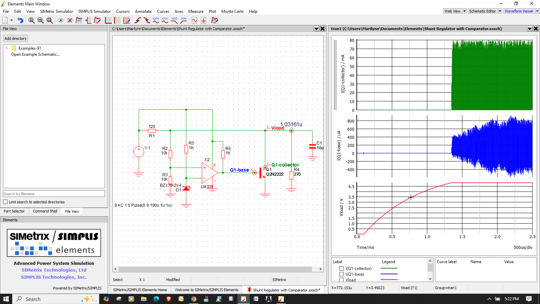Click the new axis icon with red L-shape

pos(108,20)
